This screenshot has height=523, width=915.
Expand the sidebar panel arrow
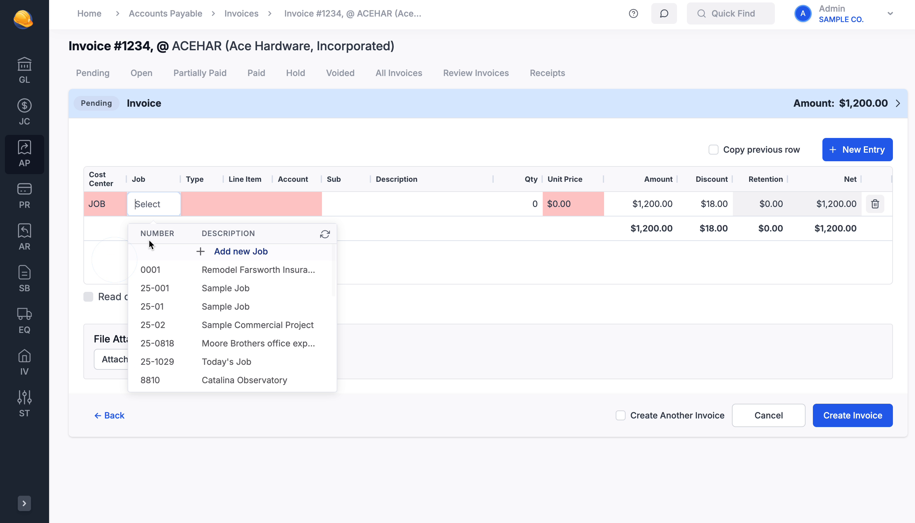(x=24, y=503)
